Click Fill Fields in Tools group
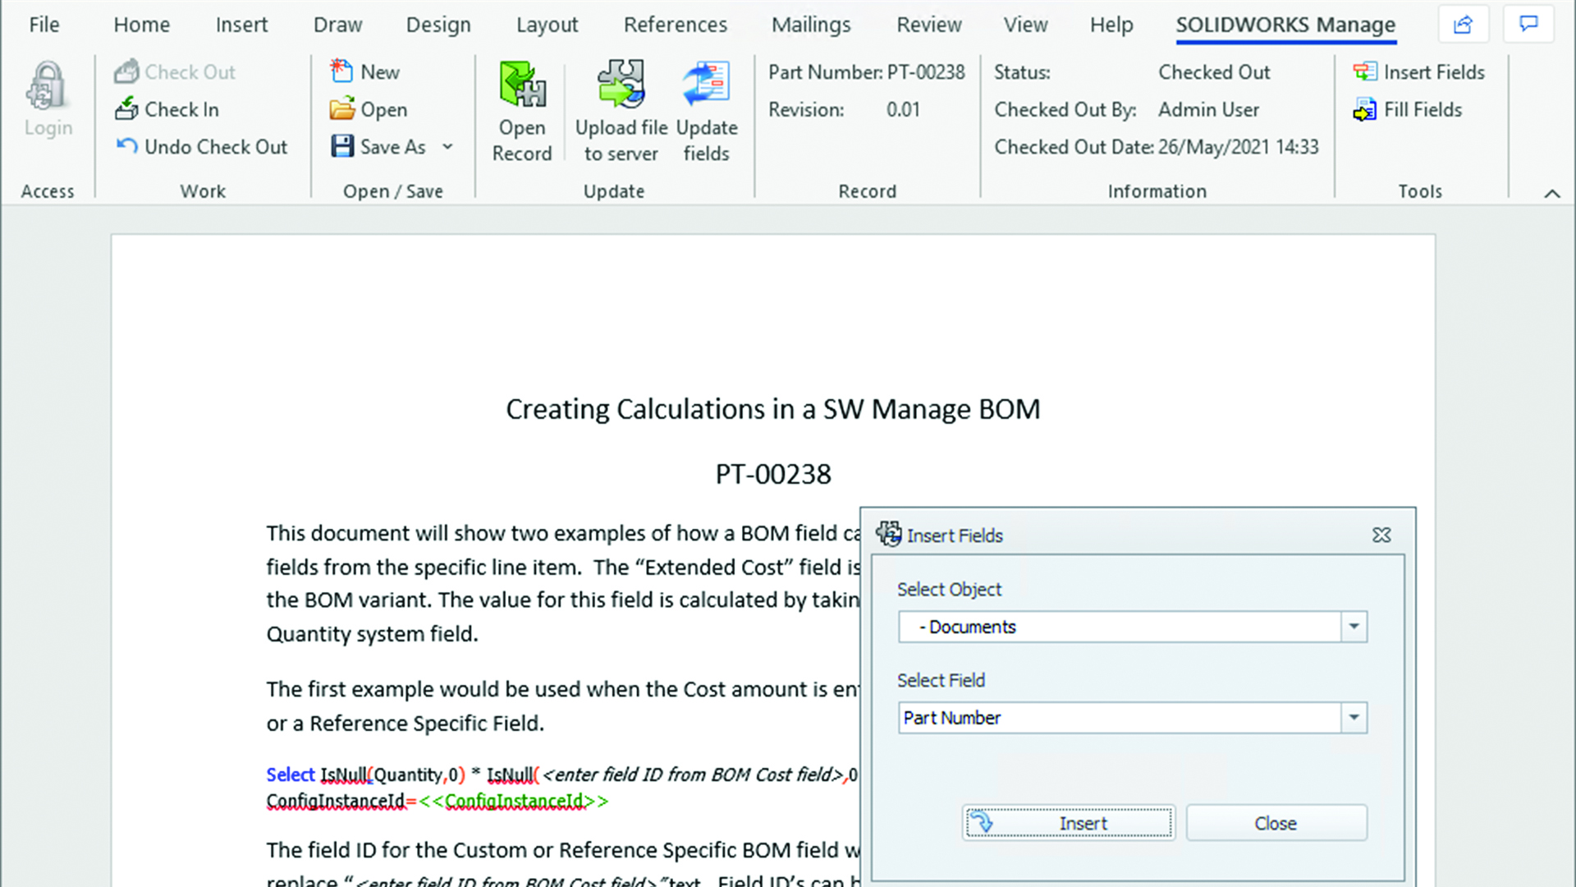This screenshot has height=887, width=1576. [x=1408, y=109]
